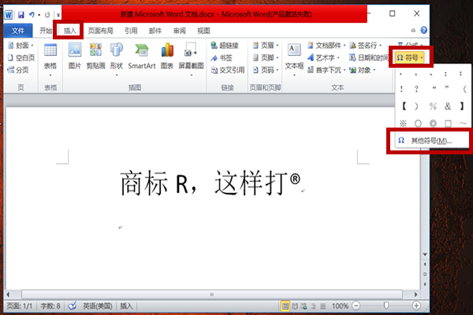Insert the hollow circle ○ symbol
This screenshot has width=473, height=315.
coord(418,124)
